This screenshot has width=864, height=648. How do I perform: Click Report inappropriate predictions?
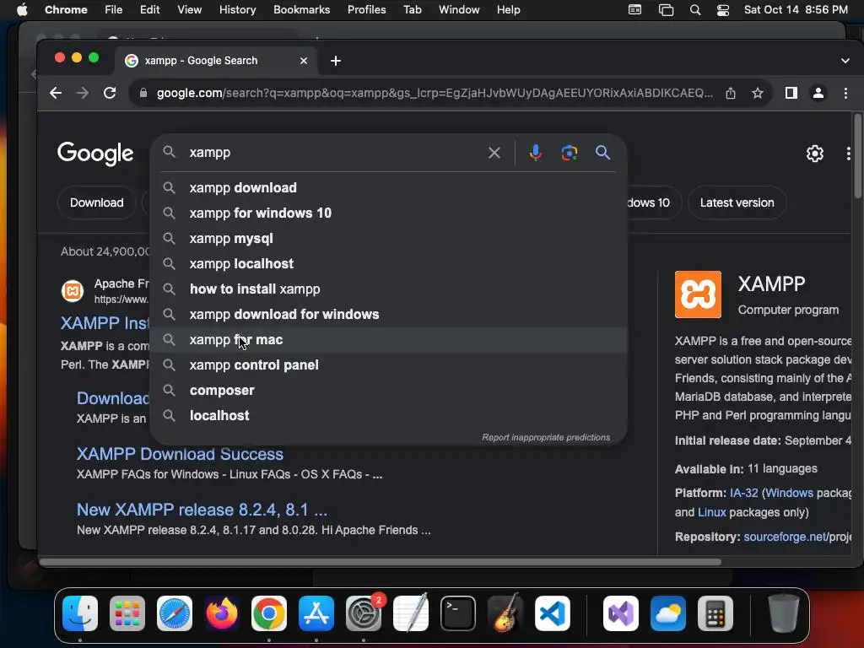tap(546, 438)
